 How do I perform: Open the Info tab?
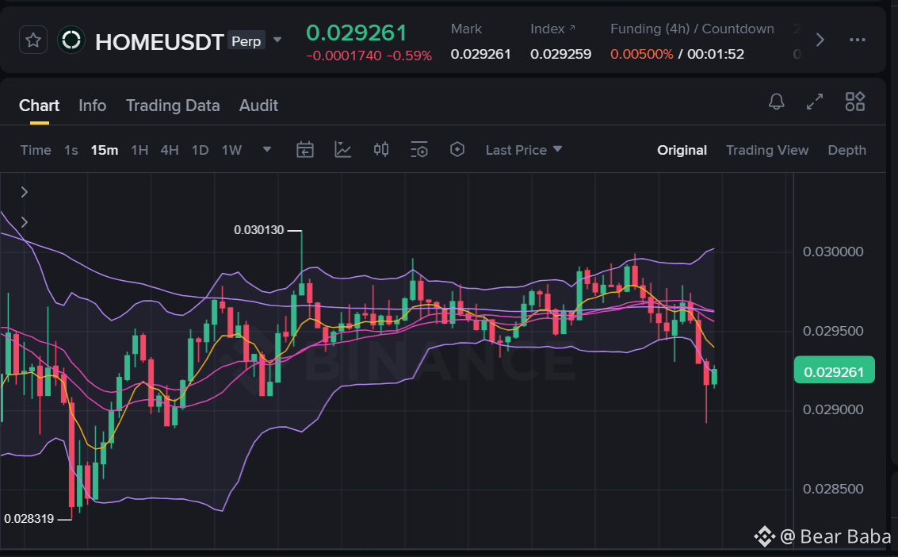click(92, 106)
